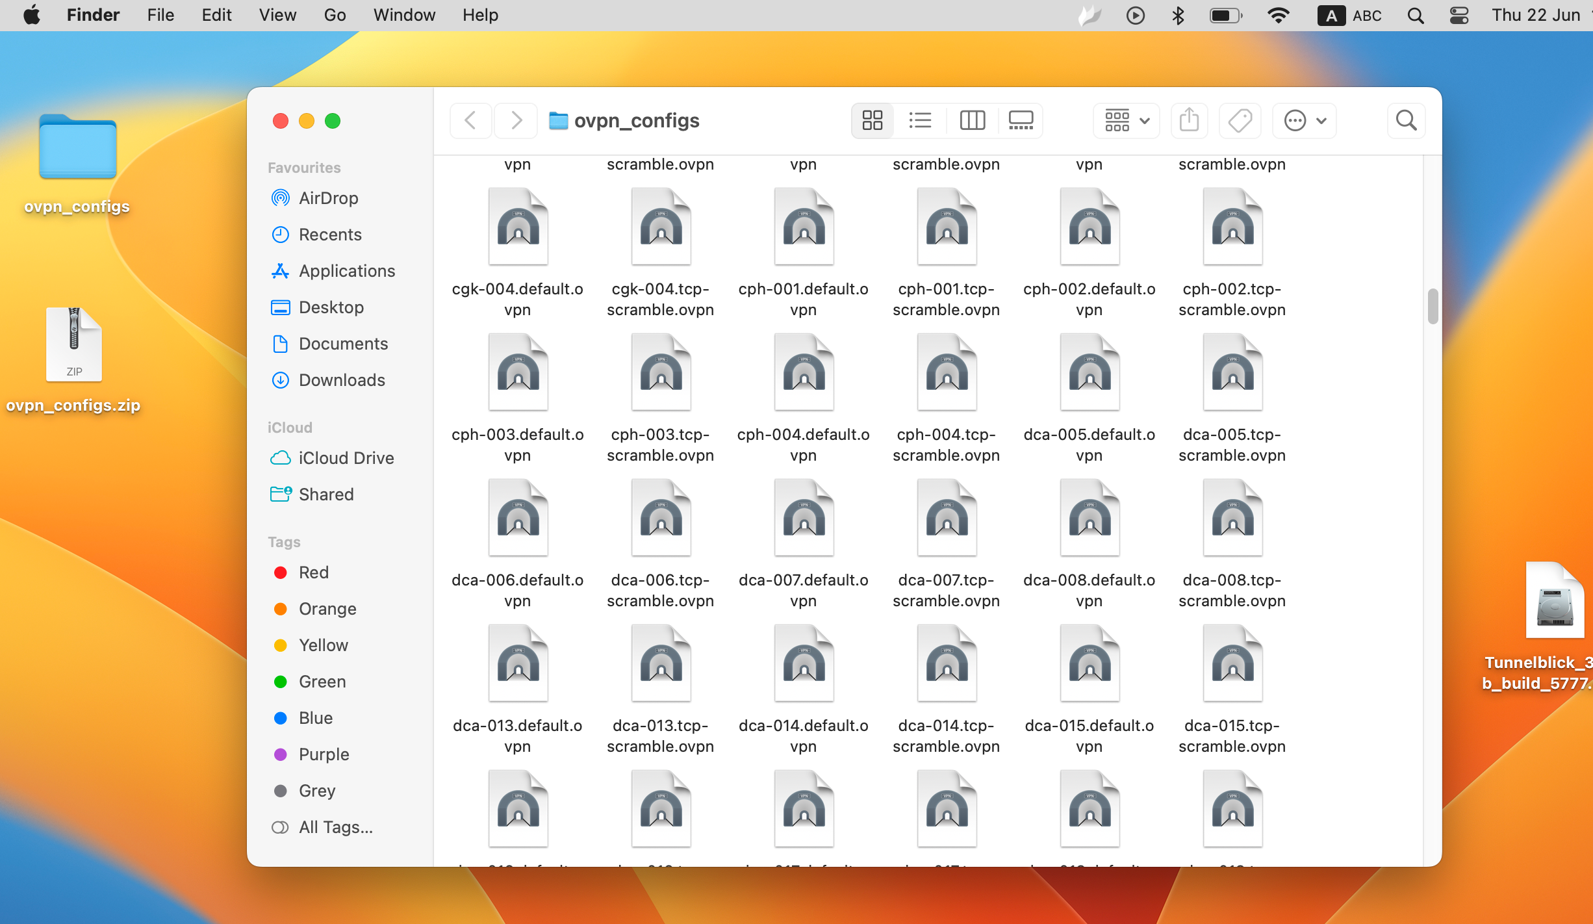
Task: Click the Finder window scrollbar thumb
Action: pyautogui.click(x=1433, y=306)
